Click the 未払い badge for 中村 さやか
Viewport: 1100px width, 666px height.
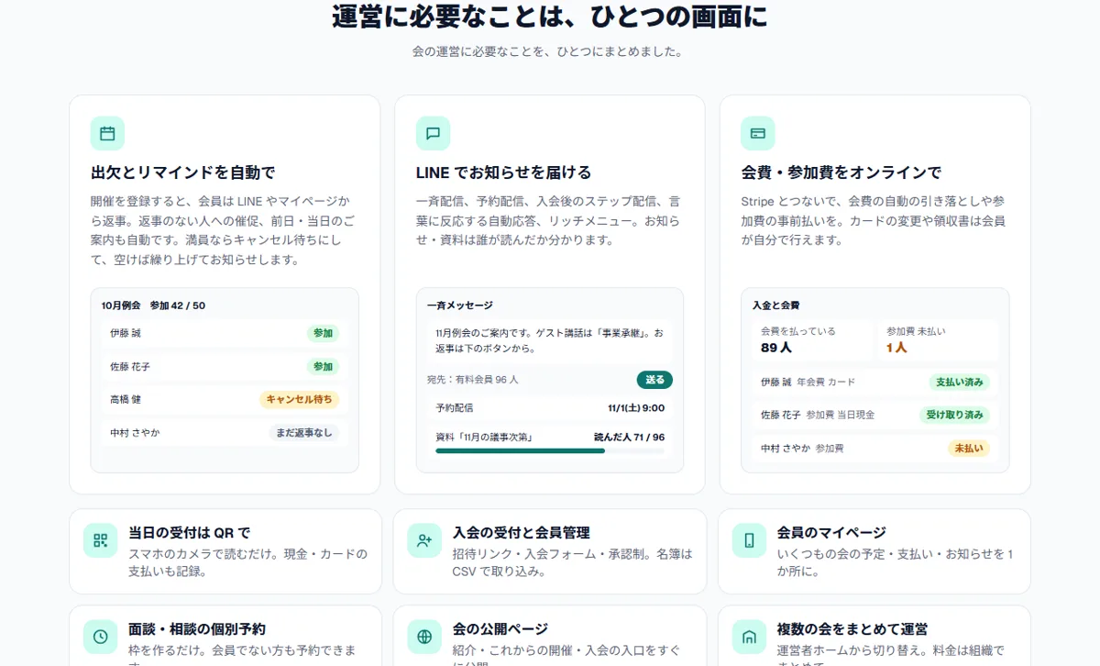tap(969, 448)
